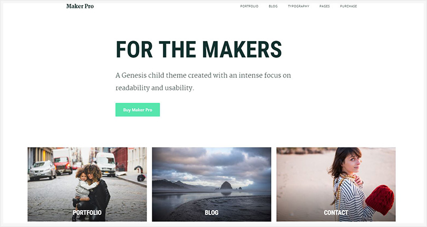
Task: Click the red knit hat in the Contact image
Action: pos(380,200)
